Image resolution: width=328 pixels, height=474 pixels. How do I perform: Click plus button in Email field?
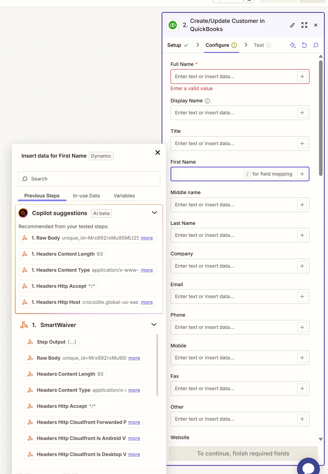(x=302, y=296)
